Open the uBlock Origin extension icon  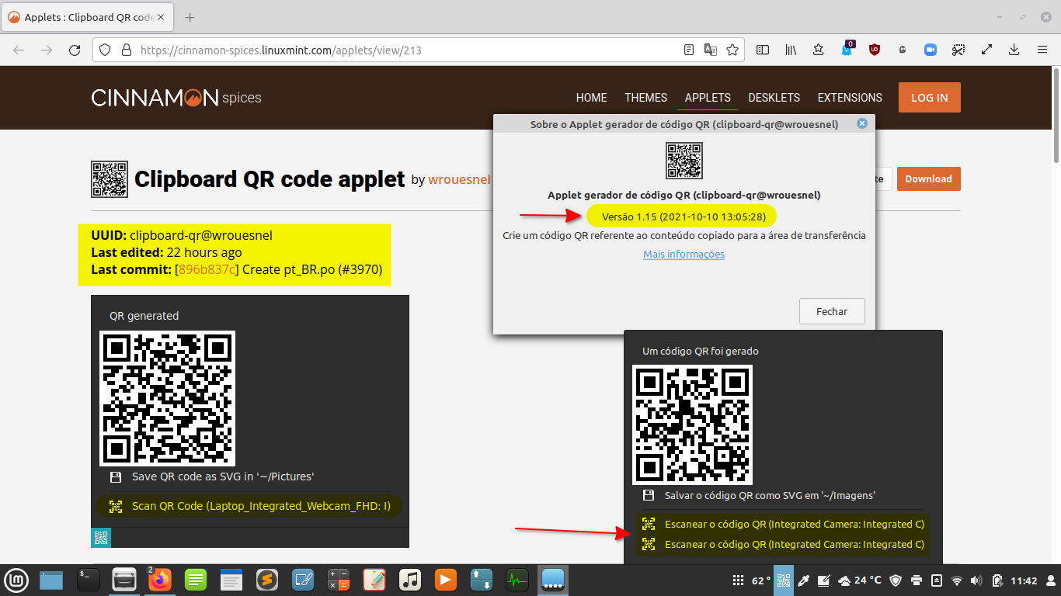[874, 49]
